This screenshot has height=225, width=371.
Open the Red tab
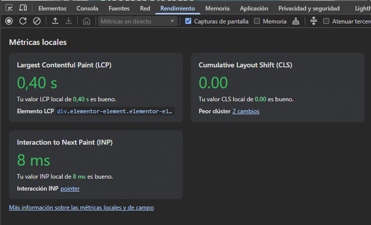tap(145, 8)
